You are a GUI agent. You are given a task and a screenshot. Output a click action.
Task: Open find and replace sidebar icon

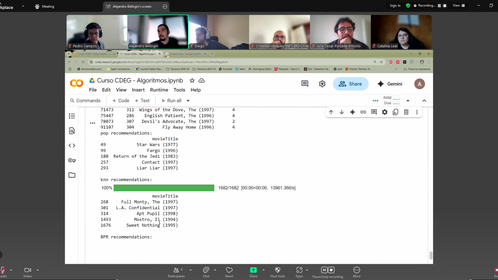click(72, 131)
